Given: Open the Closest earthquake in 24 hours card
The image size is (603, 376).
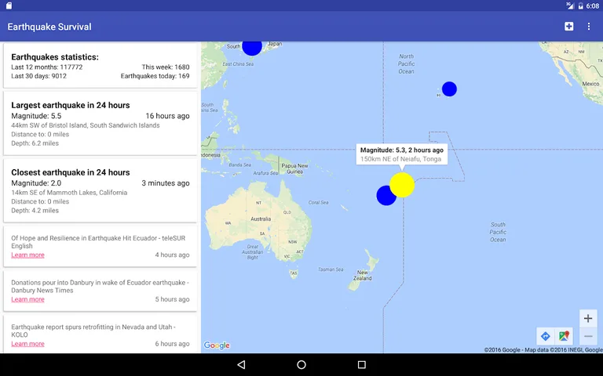Looking at the screenshot, I should (x=100, y=190).
